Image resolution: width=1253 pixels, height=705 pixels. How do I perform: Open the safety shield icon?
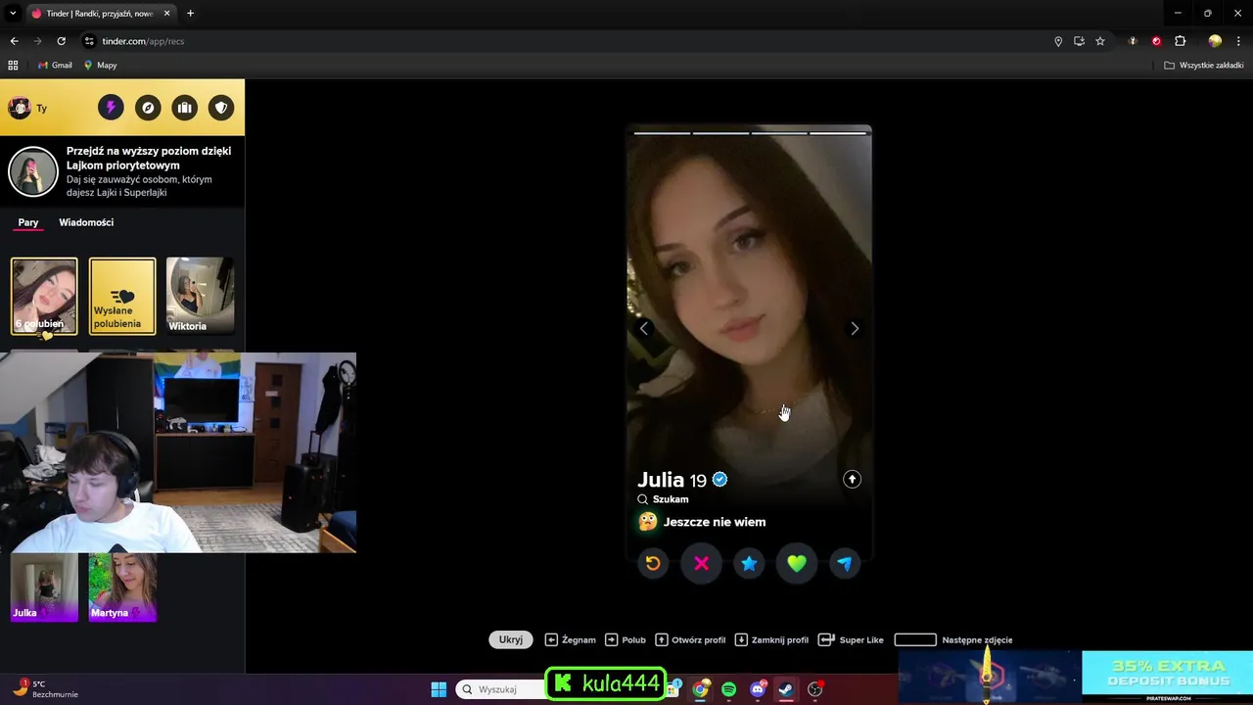click(221, 108)
